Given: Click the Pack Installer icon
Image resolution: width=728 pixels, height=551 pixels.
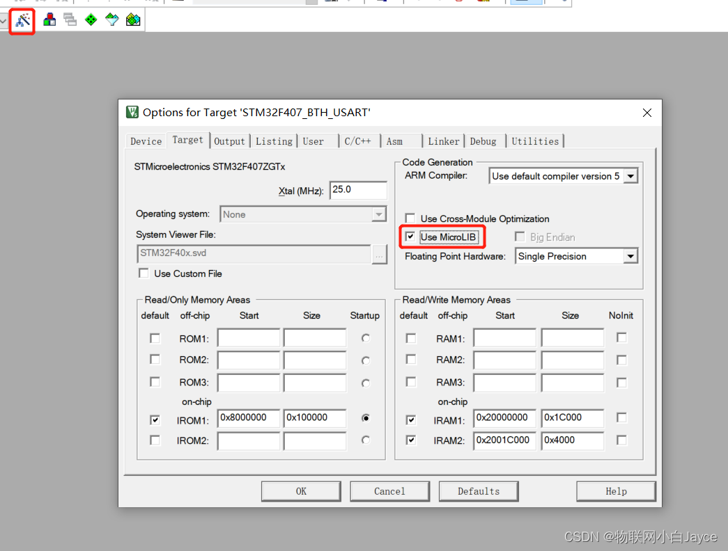Looking at the screenshot, I should (x=133, y=19).
